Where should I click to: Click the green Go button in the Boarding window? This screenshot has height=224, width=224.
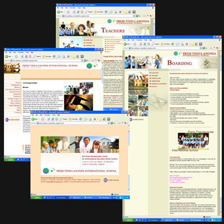(204, 48)
